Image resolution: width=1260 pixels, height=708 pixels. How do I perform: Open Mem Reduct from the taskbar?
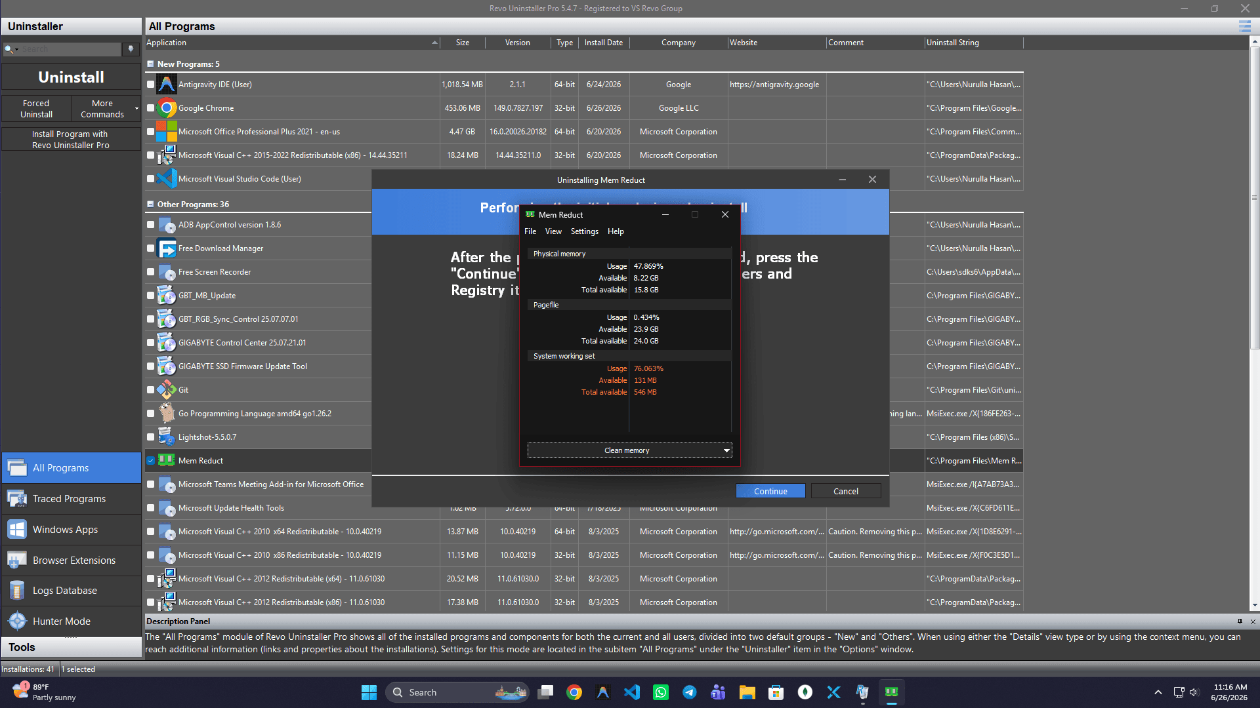pos(891,692)
